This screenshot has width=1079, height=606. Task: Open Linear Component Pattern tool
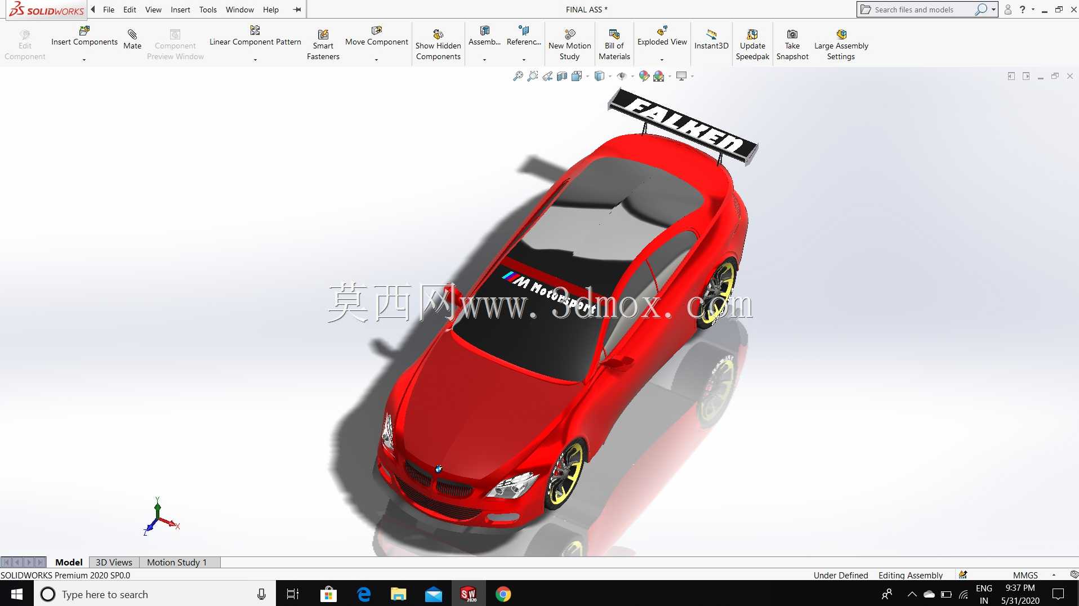(255, 36)
